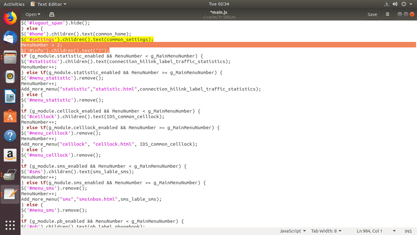Open the Activities overview

click(14, 4)
